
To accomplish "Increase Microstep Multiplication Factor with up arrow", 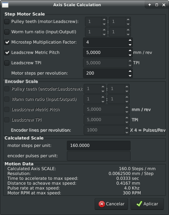I will 130,40.
